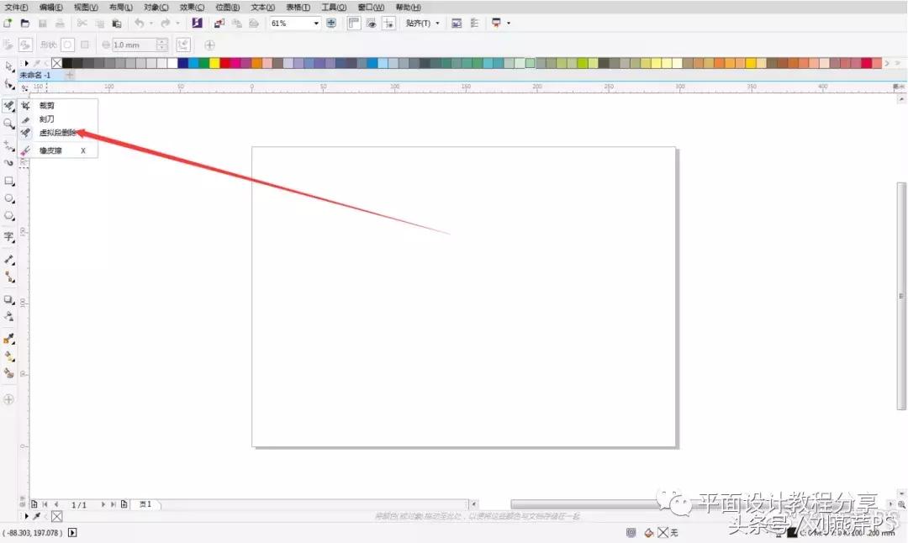Image resolution: width=908 pixels, height=543 pixels.
Task: Click the Undo icon in the toolbar
Action: point(140,23)
